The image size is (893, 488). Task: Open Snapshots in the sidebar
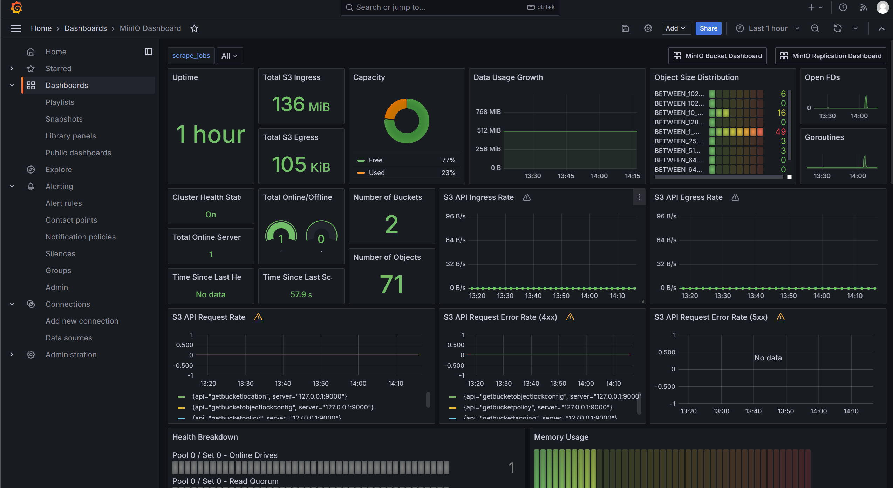click(x=64, y=119)
